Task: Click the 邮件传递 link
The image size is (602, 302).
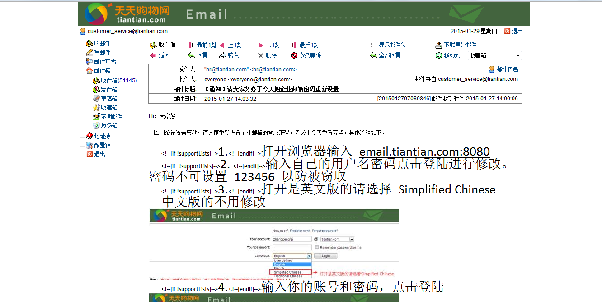Action: point(507,69)
